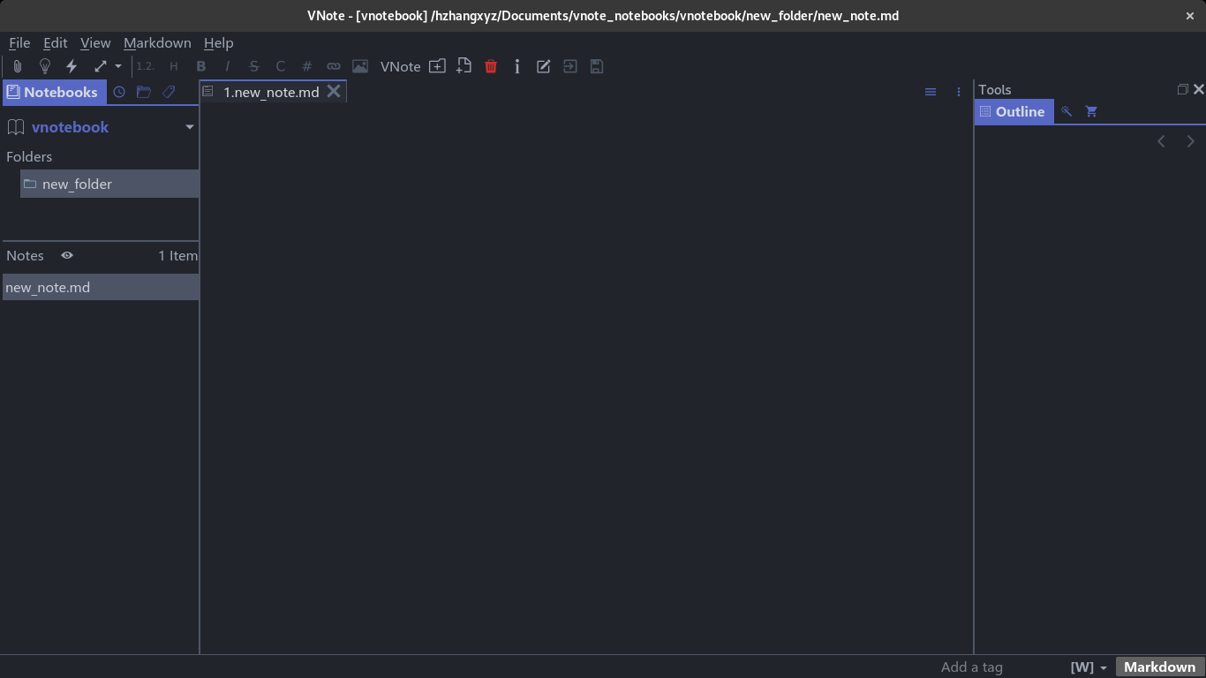
Task: Open the editor three-dot options menu
Action: click(959, 92)
